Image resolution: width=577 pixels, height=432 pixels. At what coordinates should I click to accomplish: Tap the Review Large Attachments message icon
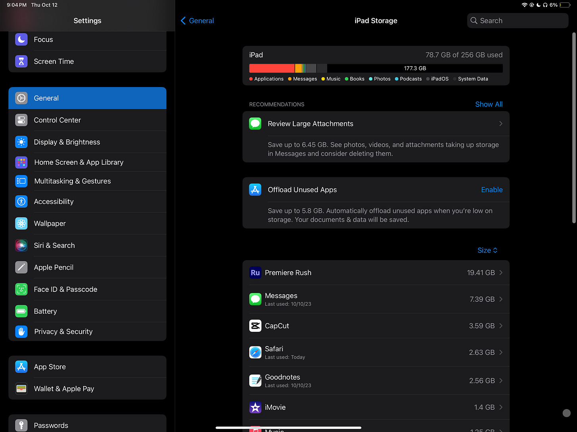[x=255, y=124]
